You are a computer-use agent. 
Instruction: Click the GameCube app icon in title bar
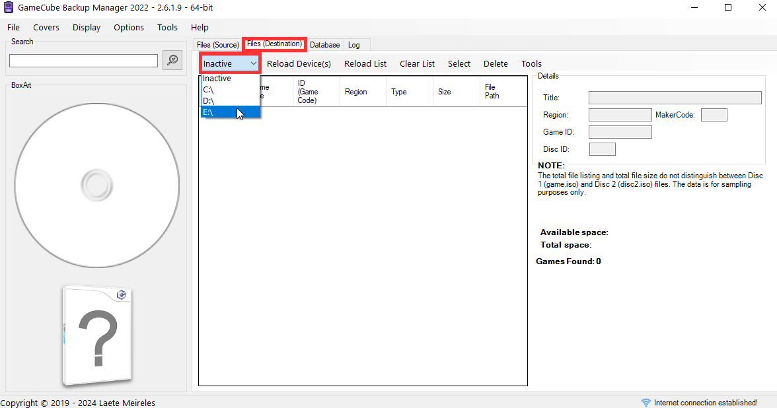(x=9, y=7)
